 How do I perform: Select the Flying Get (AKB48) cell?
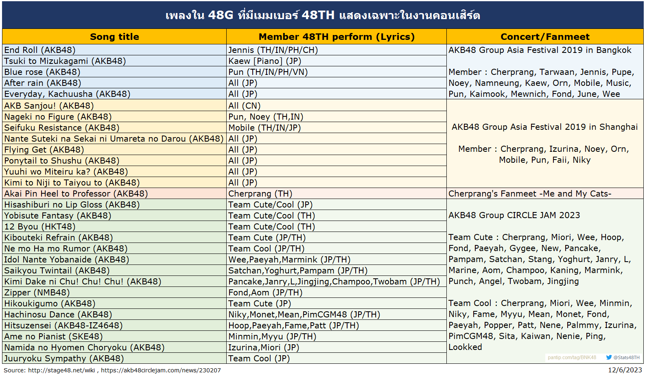[x=114, y=150]
